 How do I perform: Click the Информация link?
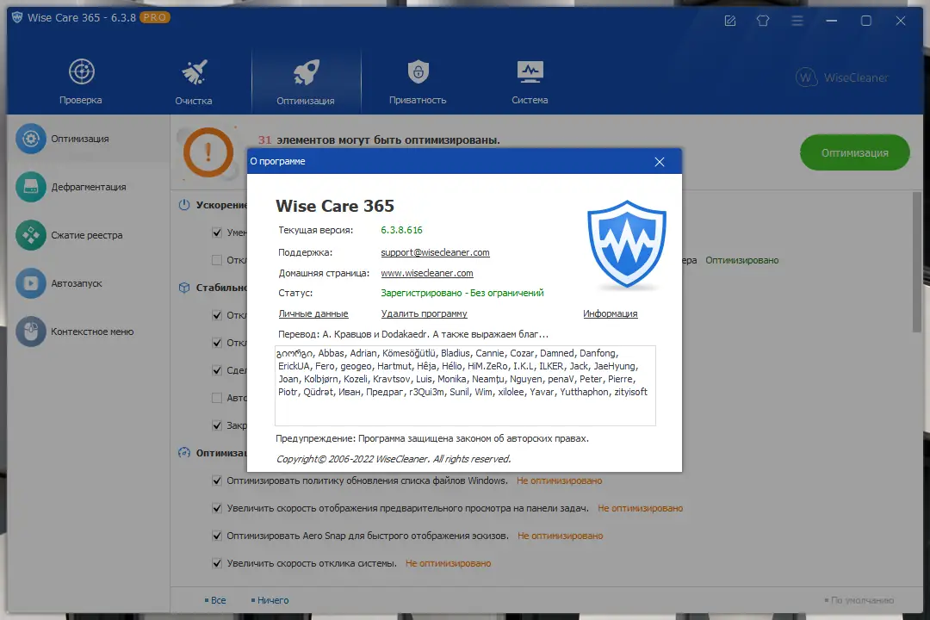(x=611, y=313)
